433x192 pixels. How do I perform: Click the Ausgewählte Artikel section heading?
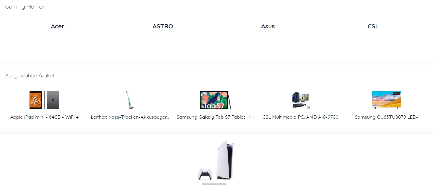pos(30,75)
